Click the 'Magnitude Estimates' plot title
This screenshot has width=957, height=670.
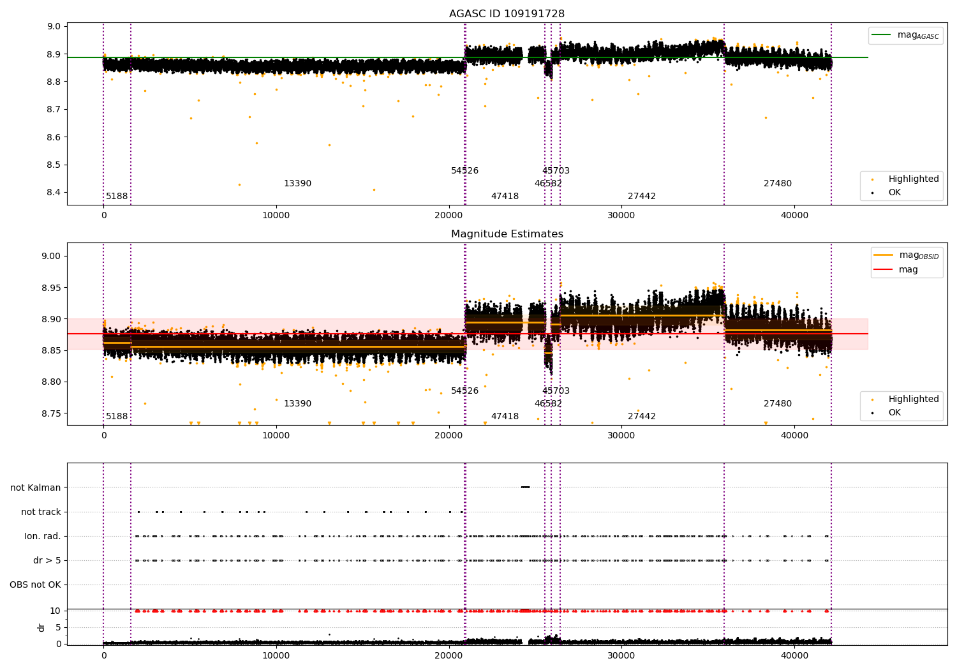(x=507, y=234)
